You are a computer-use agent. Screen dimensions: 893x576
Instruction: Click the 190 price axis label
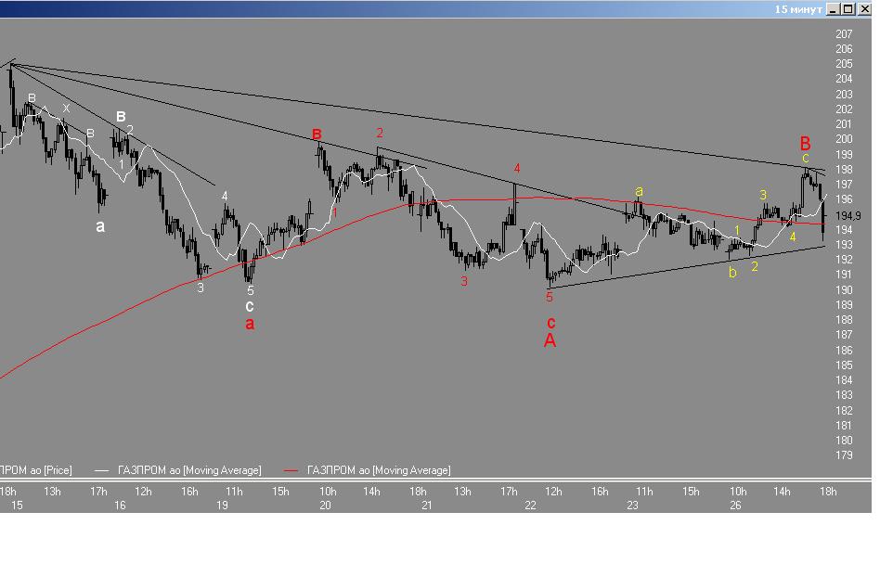pos(844,289)
